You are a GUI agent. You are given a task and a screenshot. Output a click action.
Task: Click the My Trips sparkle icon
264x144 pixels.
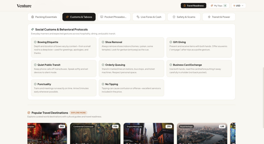click(x=212, y=6)
